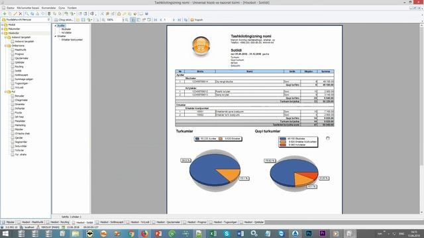The image size is (424, 238).
Task: Click blue Bluzkalar legend swatch in Quyi turkumlar
Action: (283, 138)
